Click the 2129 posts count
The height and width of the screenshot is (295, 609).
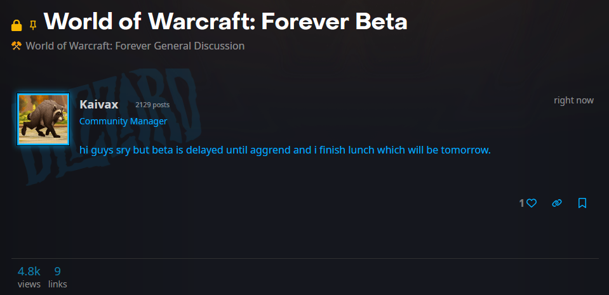[152, 105]
